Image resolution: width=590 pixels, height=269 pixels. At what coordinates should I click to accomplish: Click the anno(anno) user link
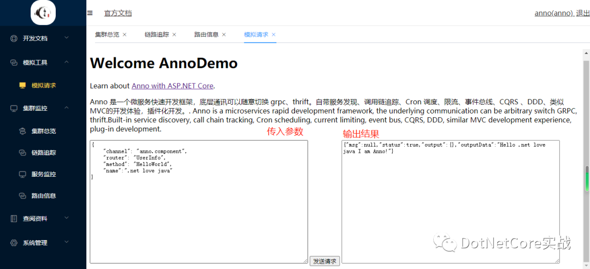[x=553, y=14]
